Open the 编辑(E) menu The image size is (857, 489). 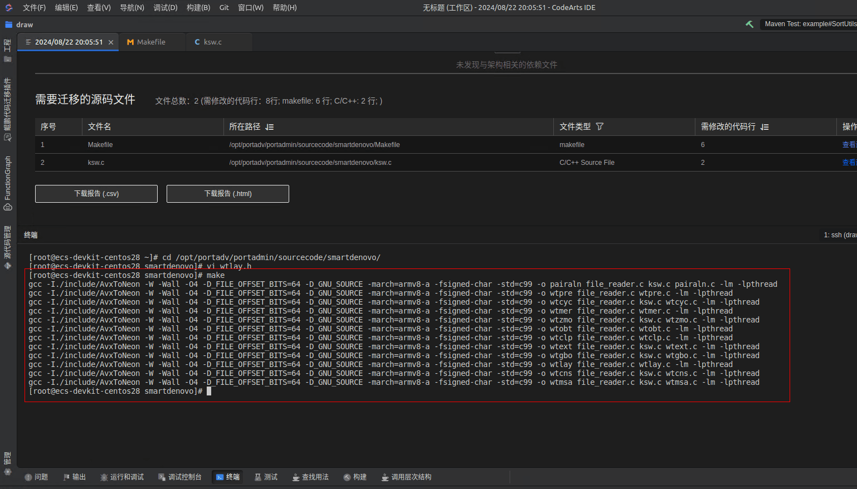tap(66, 8)
